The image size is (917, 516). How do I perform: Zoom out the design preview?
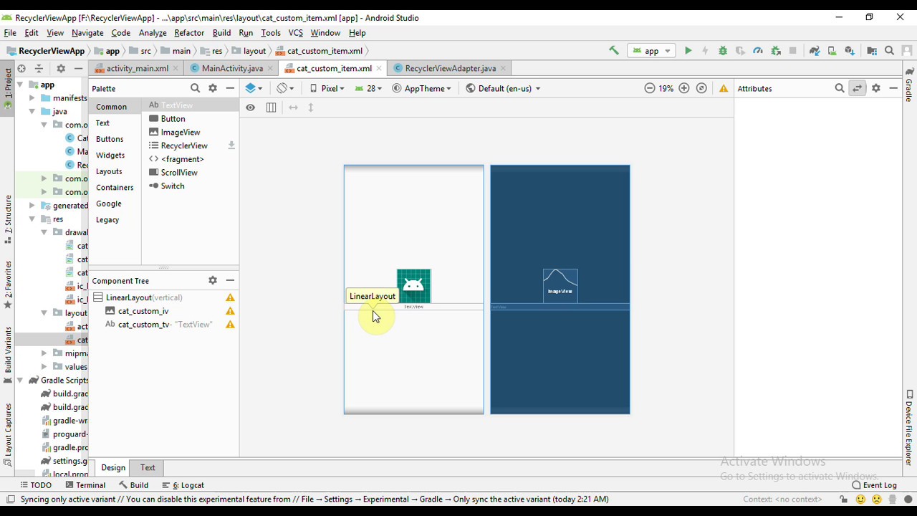(x=650, y=88)
